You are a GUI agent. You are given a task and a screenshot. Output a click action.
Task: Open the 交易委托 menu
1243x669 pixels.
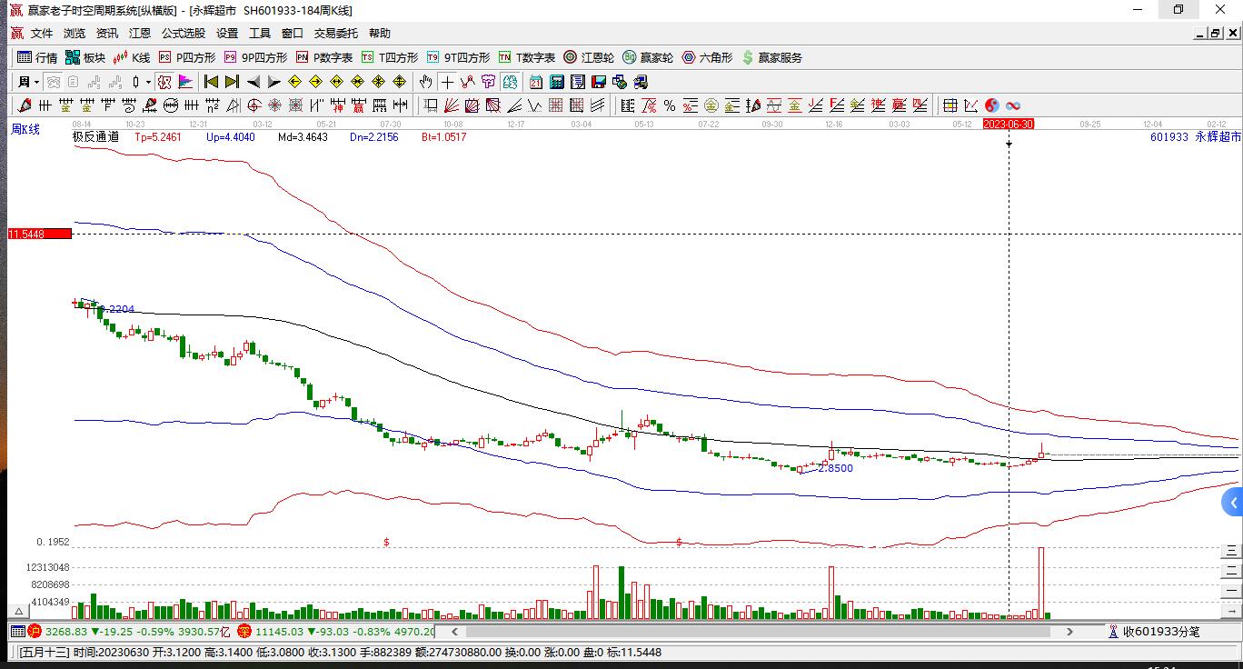(336, 34)
